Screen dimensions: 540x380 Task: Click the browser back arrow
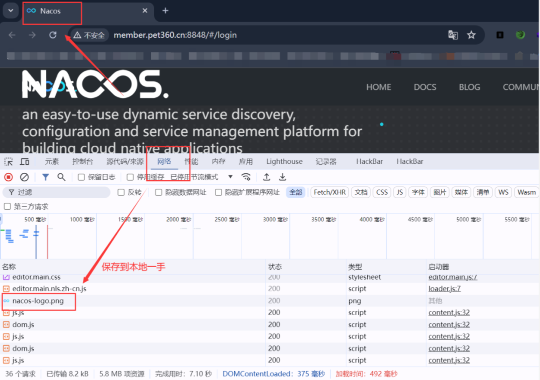tap(12, 35)
